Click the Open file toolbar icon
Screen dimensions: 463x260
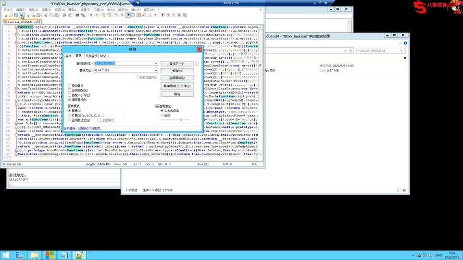pyautogui.click(x=10, y=15)
